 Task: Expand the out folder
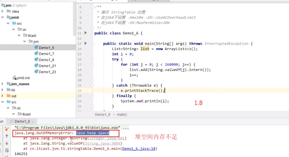coord(2,96)
